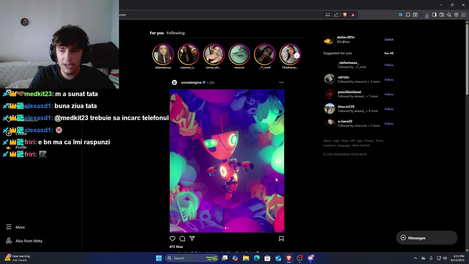
Task: Click the taskbar Search box
Action: (192, 258)
